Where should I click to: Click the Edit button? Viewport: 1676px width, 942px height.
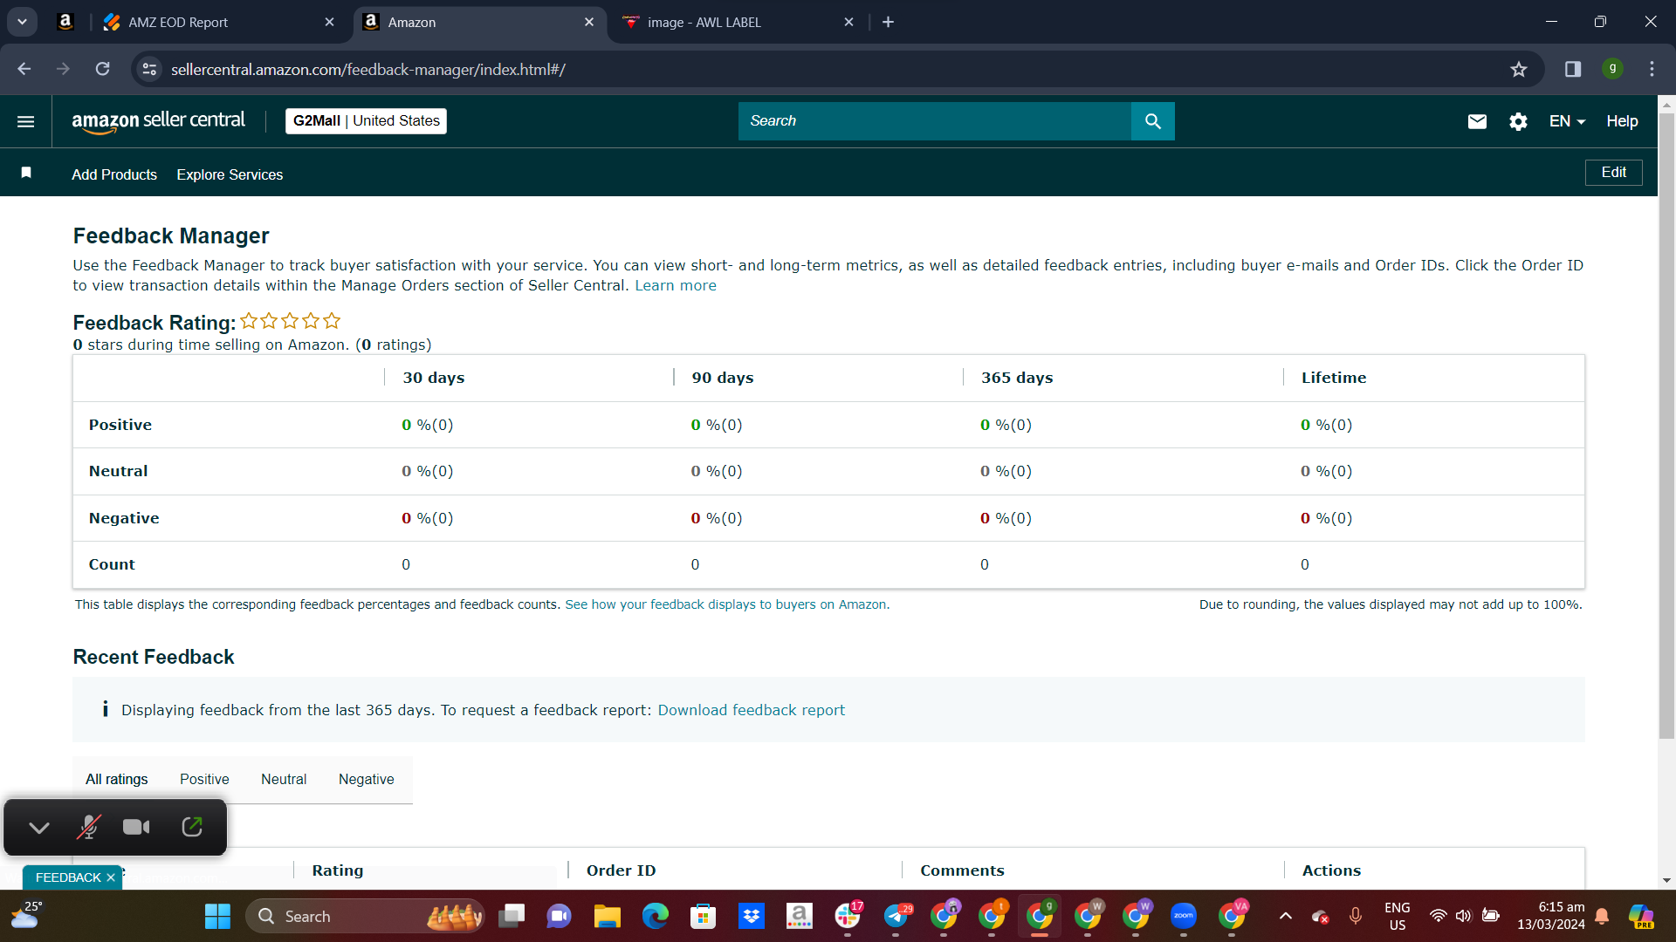1613,173
